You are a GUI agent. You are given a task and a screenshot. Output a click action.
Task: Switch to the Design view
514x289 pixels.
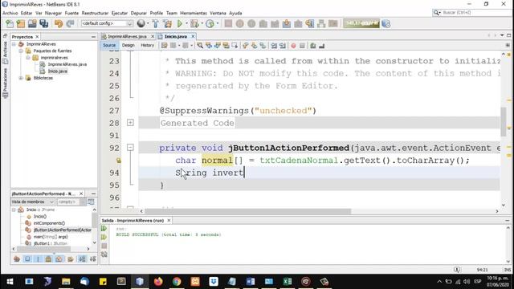click(128, 46)
